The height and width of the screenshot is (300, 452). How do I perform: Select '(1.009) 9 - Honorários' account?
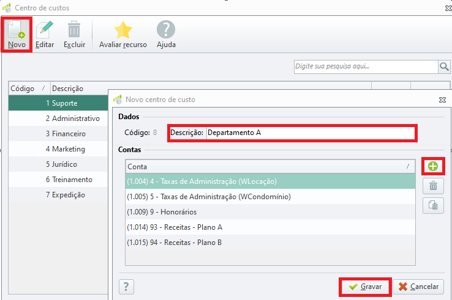tap(270, 211)
